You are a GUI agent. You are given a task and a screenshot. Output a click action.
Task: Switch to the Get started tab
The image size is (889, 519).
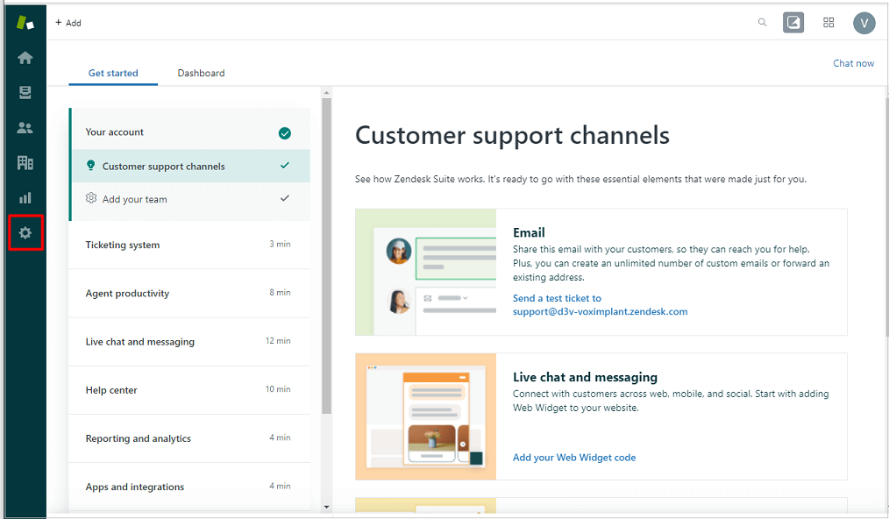pyautogui.click(x=113, y=73)
